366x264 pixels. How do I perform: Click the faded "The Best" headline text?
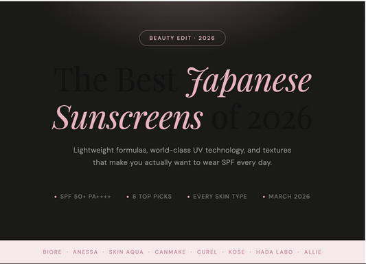[116, 80]
